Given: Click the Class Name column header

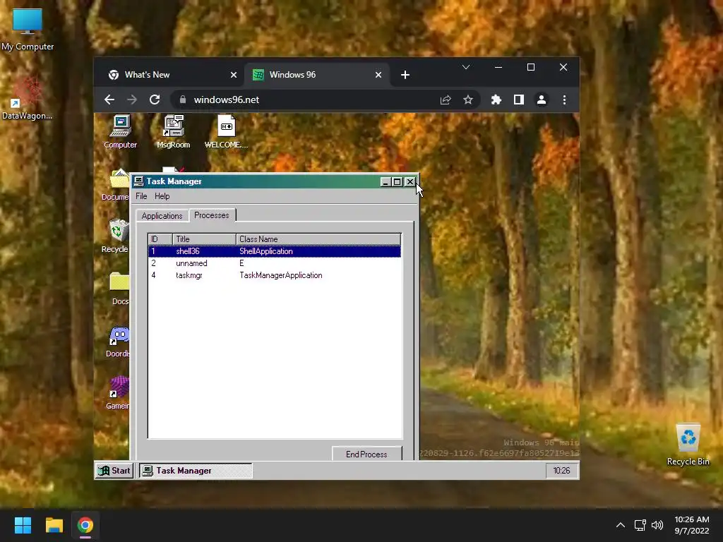Looking at the screenshot, I should click(318, 239).
